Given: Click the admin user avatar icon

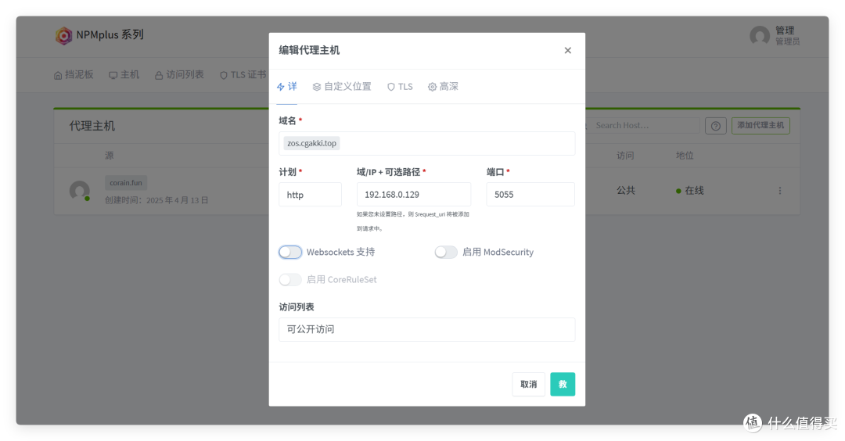Looking at the screenshot, I should pos(759,36).
